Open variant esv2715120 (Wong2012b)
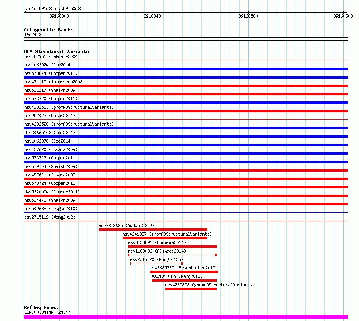 157,260
